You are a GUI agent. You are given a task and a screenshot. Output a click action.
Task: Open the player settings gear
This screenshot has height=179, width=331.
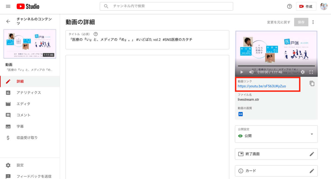click(x=303, y=72)
